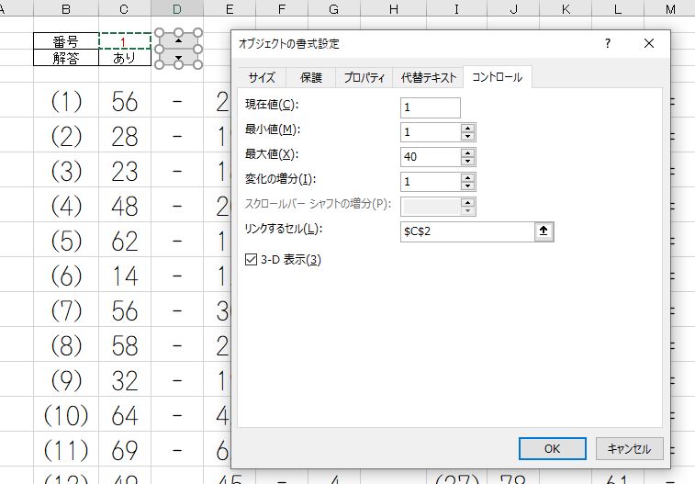Click the cell with value 62
Viewport: 695px width, 484px height.
[125, 241]
